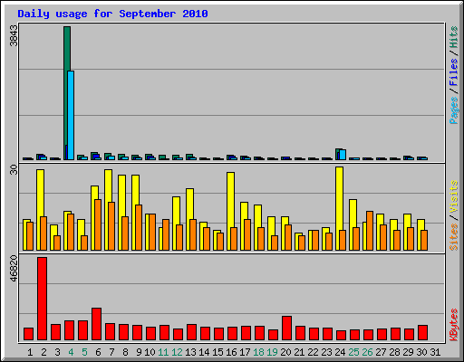The height and width of the screenshot is (362, 464).
Task: Click green weekend day label 12
Action: coord(177,352)
